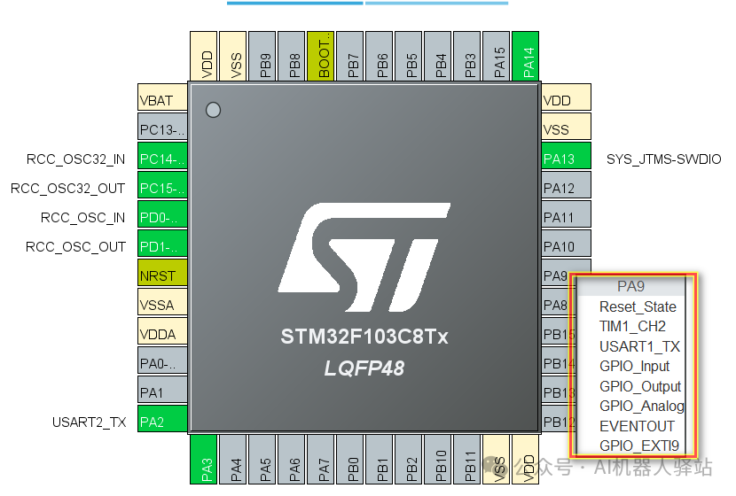
Task: Click the green PA14 pin
Action: tap(525, 57)
